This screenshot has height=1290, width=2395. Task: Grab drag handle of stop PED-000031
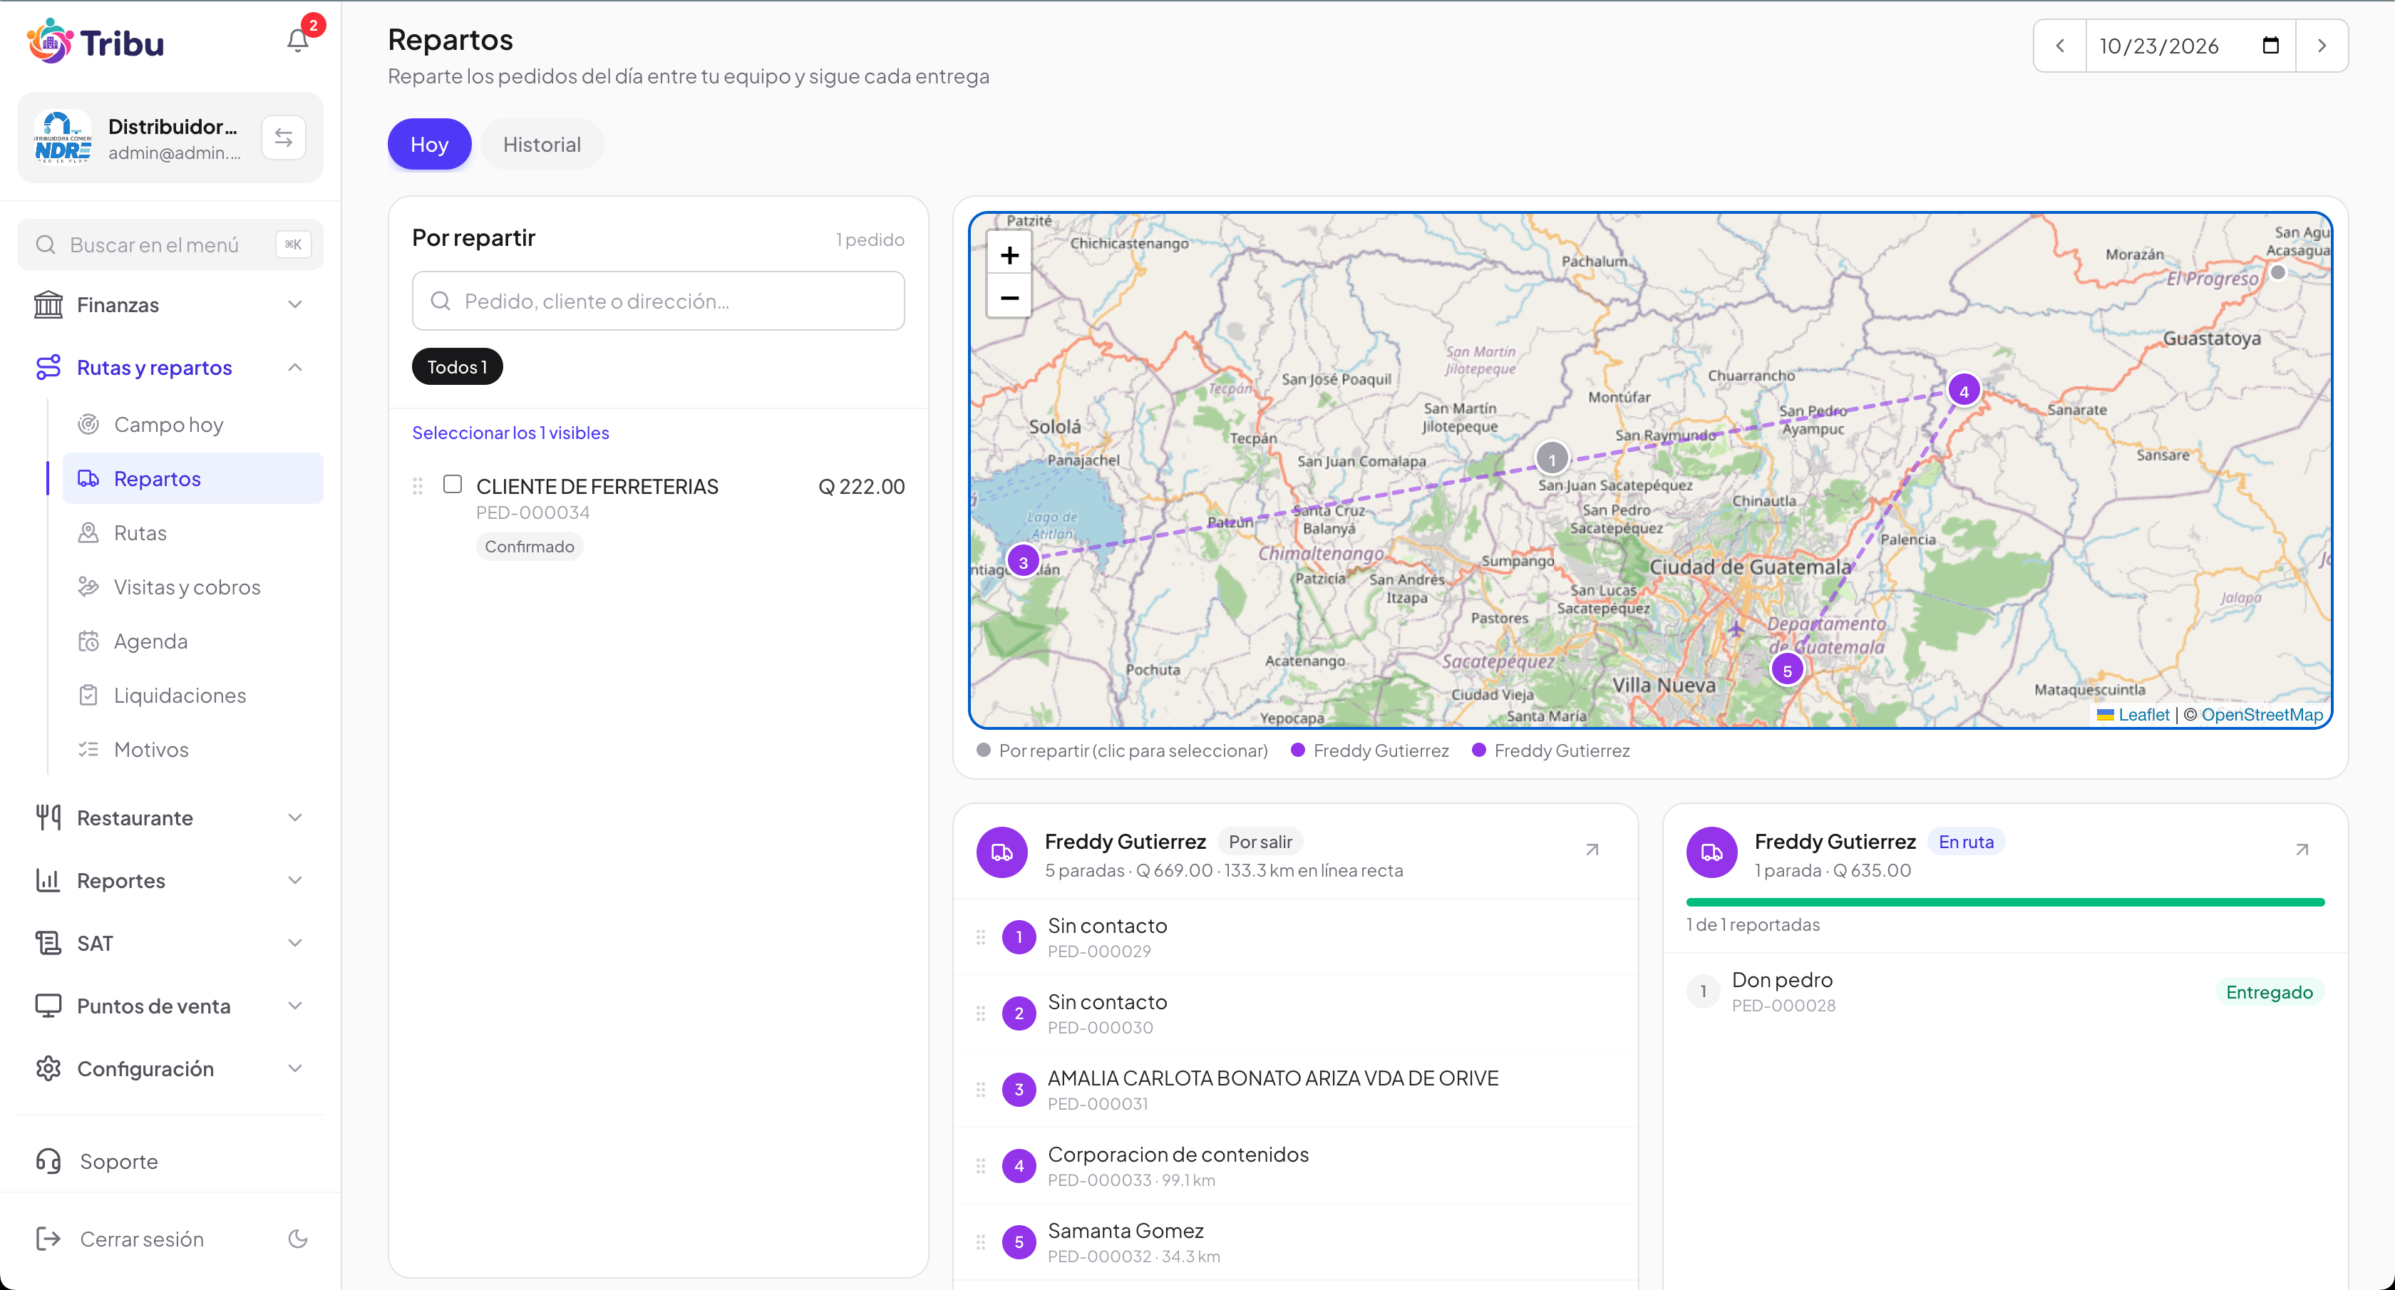[980, 1089]
